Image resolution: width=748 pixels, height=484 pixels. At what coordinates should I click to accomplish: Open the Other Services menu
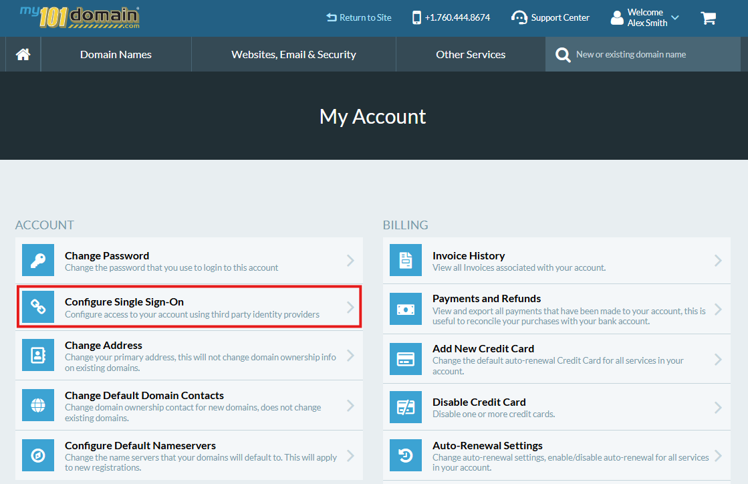click(470, 54)
